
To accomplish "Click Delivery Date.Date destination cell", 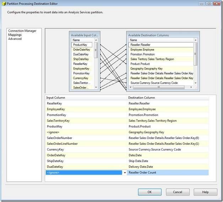I will pos(168,167).
